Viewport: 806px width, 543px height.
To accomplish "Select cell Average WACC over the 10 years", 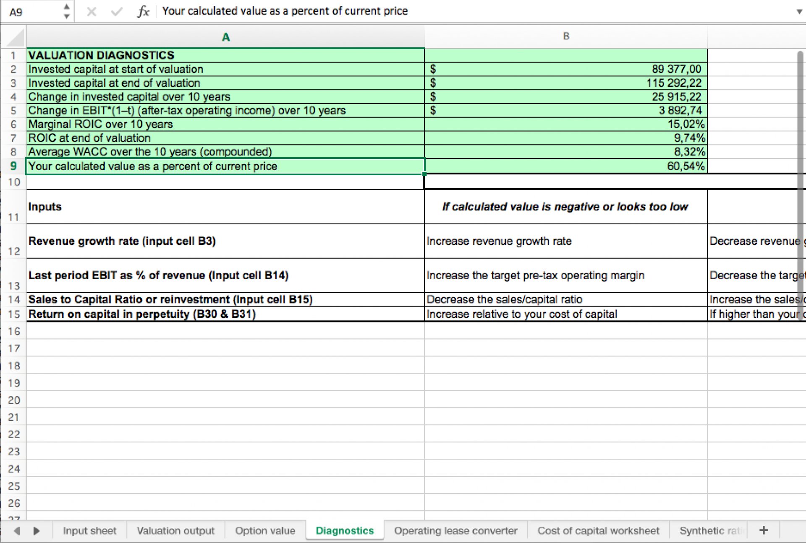I will [x=225, y=152].
